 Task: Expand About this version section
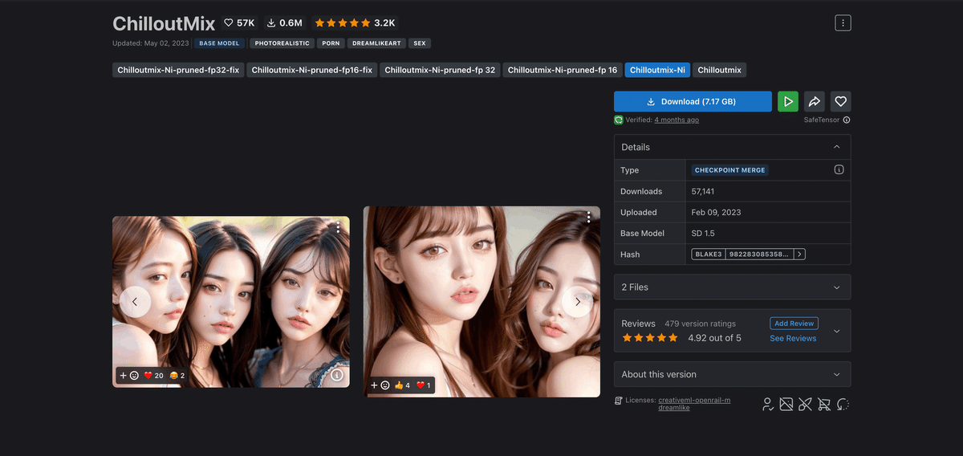pos(732,374)
